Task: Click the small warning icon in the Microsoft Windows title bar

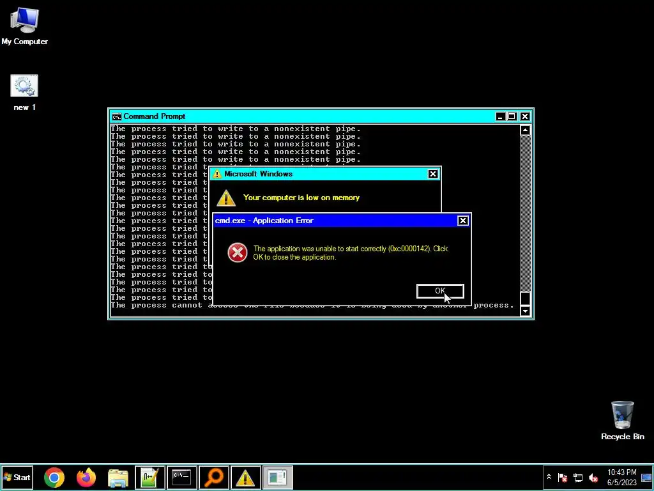Action: (217, 174)
